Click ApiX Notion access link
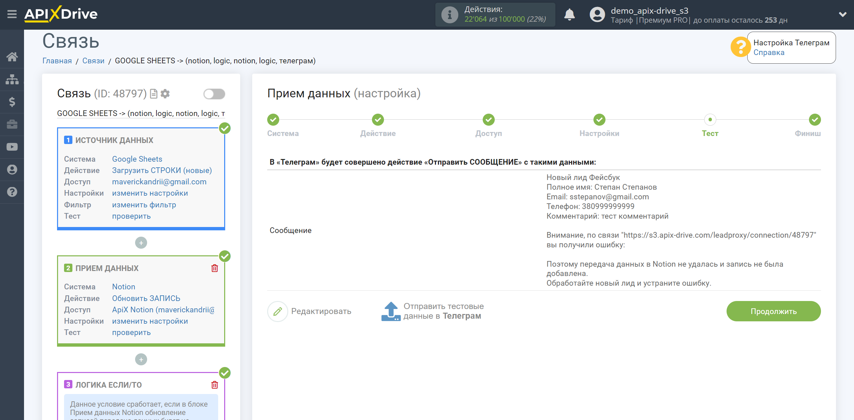The height and width of the screenshot is (420, 854). [163, 310]
